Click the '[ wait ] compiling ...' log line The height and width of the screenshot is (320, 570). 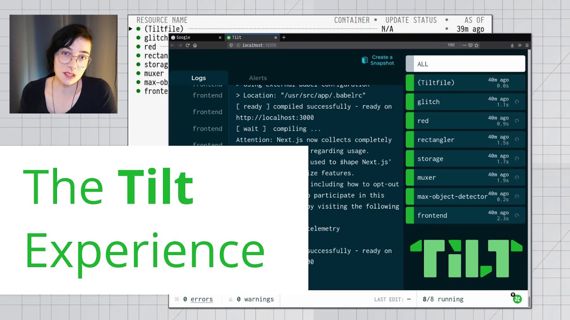[x=278, y=129]
